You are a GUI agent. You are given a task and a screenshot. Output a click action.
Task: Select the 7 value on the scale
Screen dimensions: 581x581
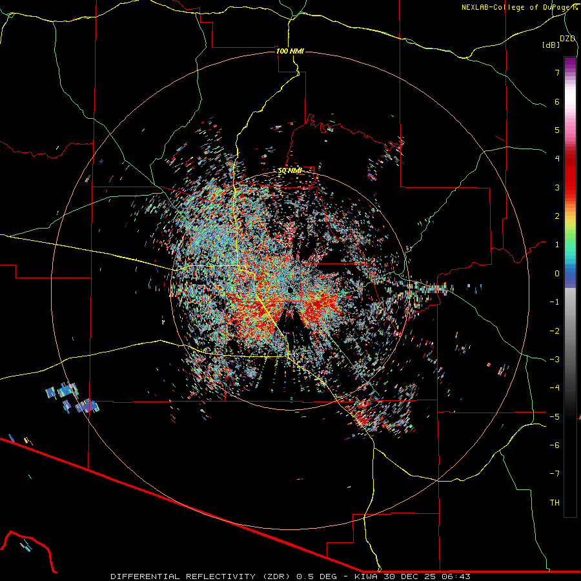pos(557,72)
